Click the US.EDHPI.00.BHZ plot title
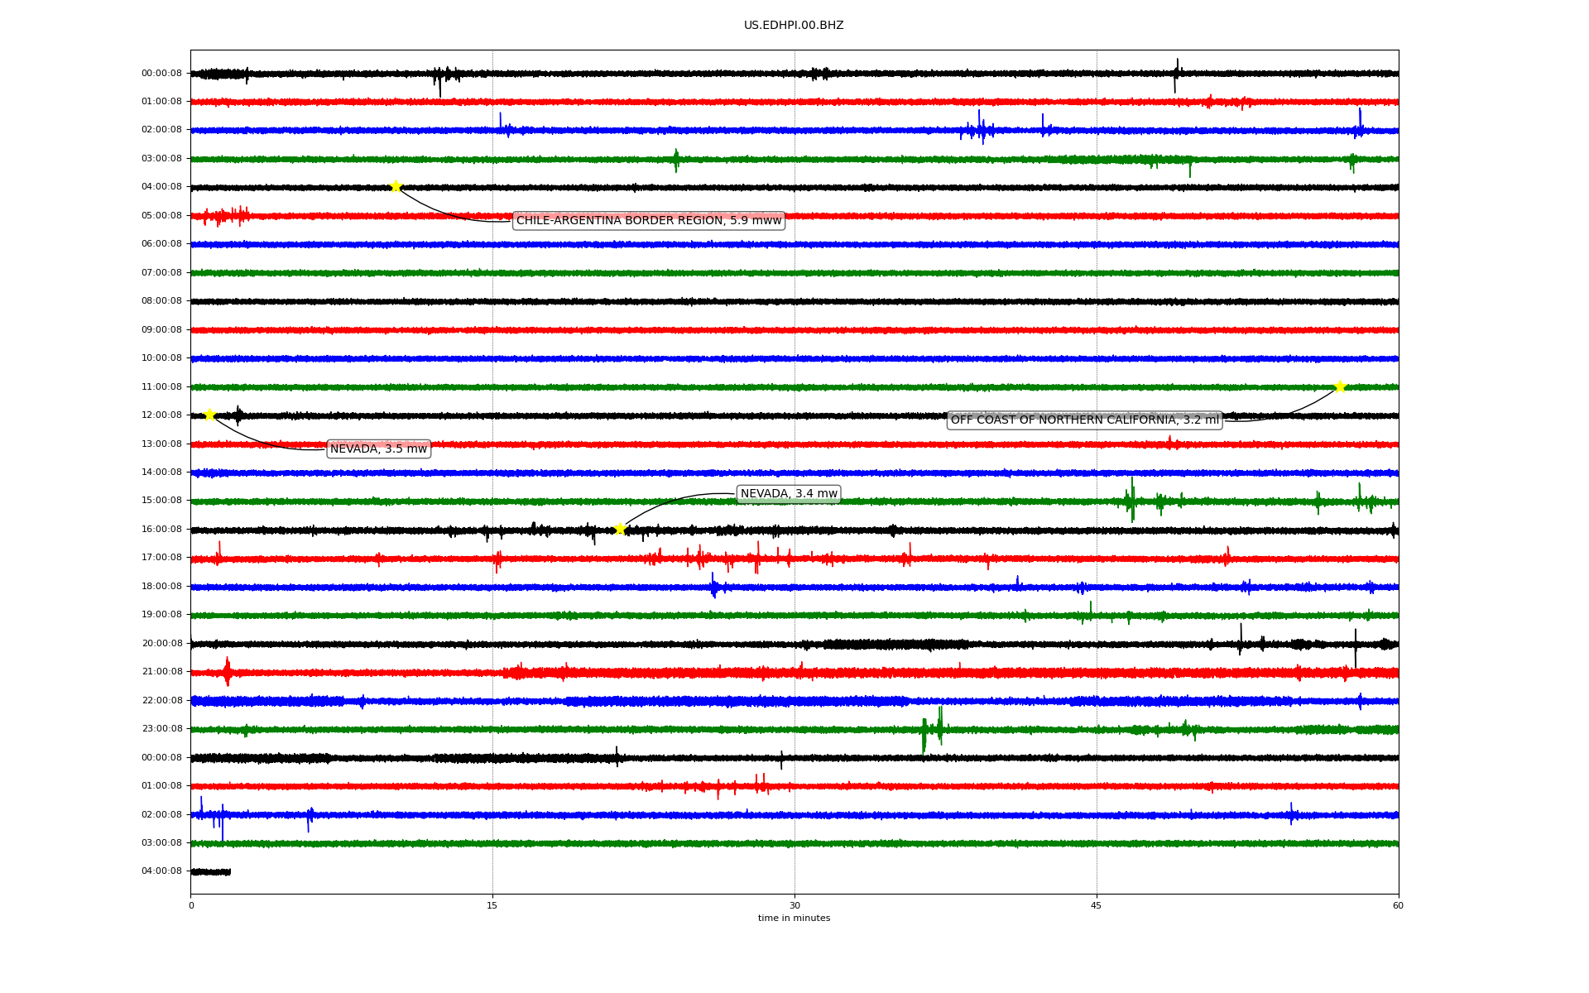The width and height of the screenshot is (1589, 993). [x=793, y=26]
